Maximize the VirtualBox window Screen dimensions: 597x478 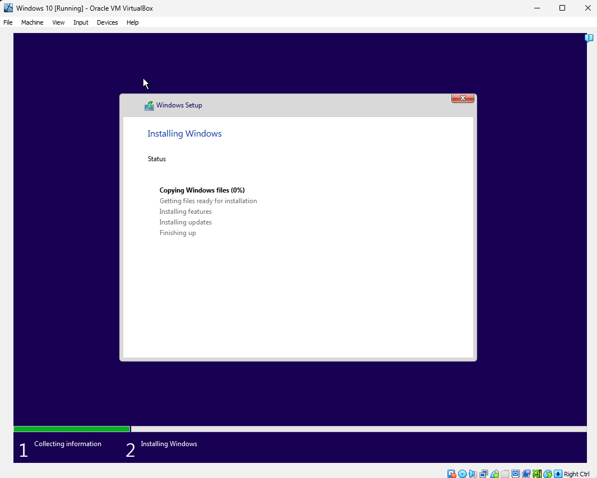[x=562, y=8]
